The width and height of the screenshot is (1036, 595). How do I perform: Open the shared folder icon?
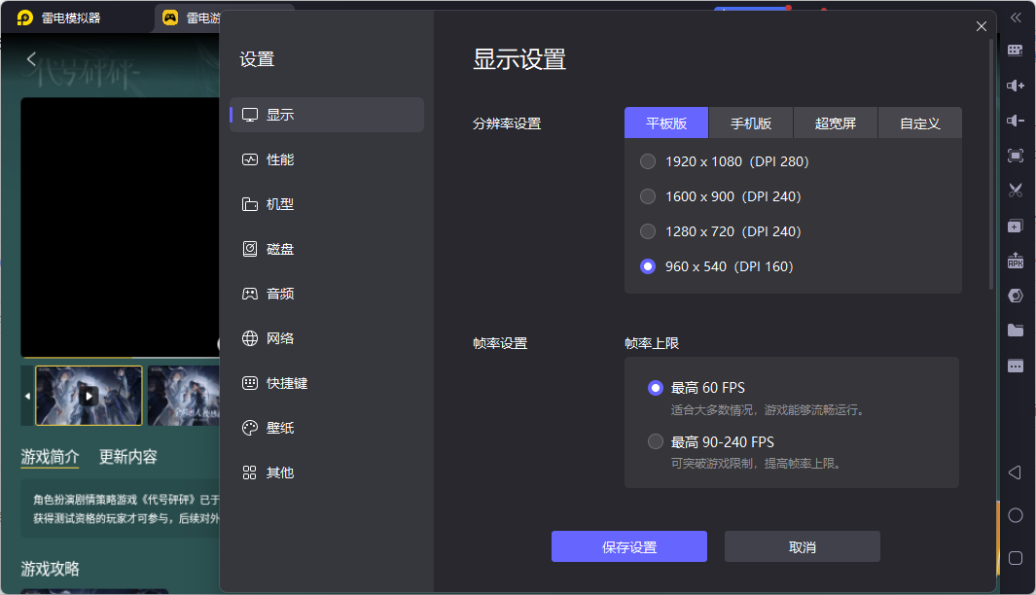click(1015, 331)
